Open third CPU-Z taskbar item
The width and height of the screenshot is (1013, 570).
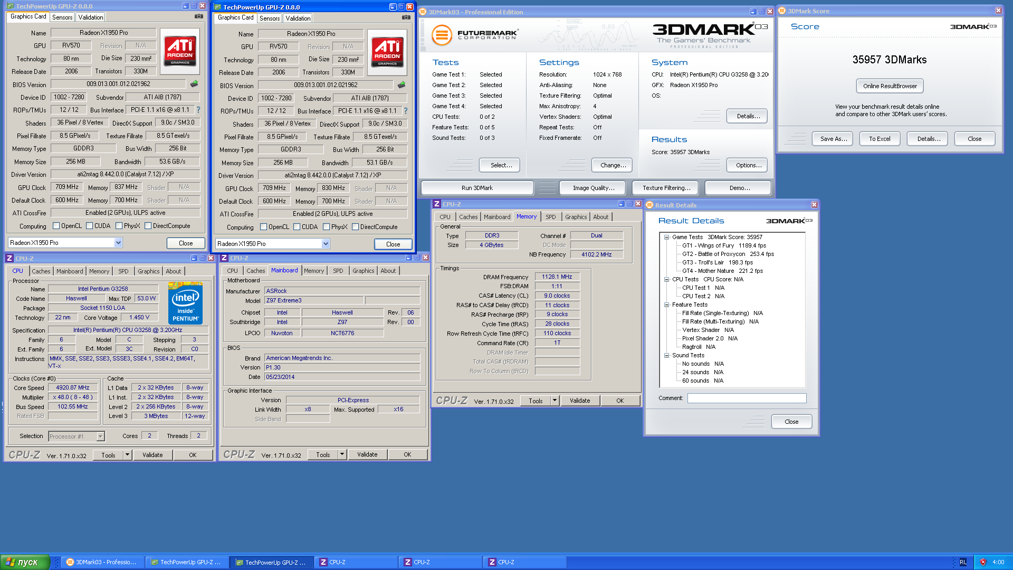coord(525,562)
